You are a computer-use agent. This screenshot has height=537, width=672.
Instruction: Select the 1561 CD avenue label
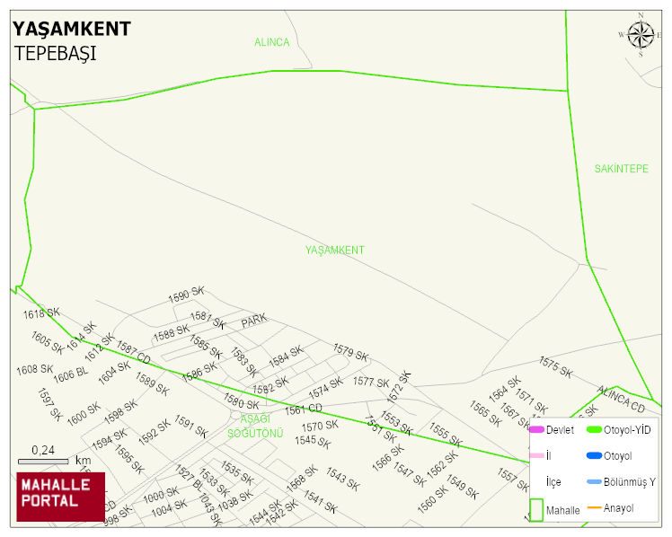[304, 409]
